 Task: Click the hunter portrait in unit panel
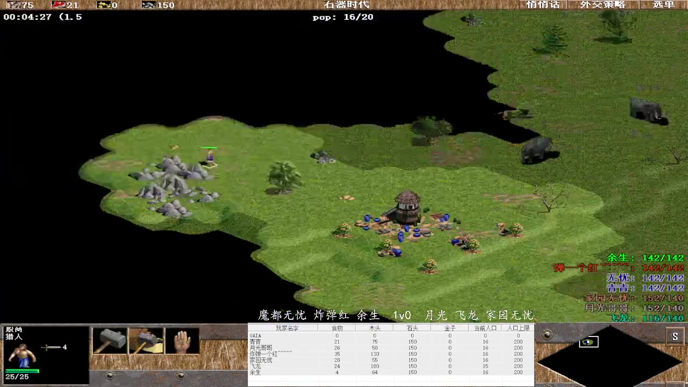[x=21, y=355]
